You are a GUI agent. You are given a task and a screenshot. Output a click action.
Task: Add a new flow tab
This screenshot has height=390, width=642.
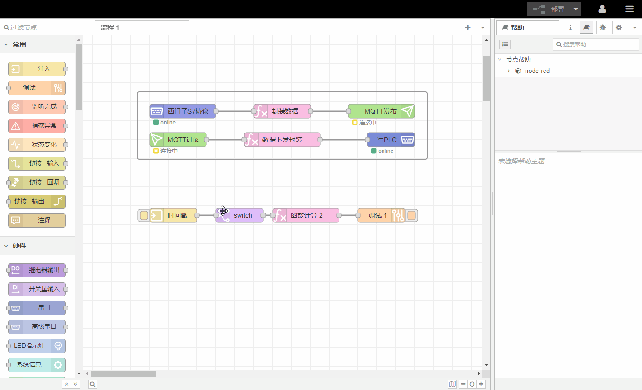coord(468,27)
